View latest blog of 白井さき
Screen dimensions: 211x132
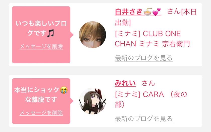click(144, 58)
